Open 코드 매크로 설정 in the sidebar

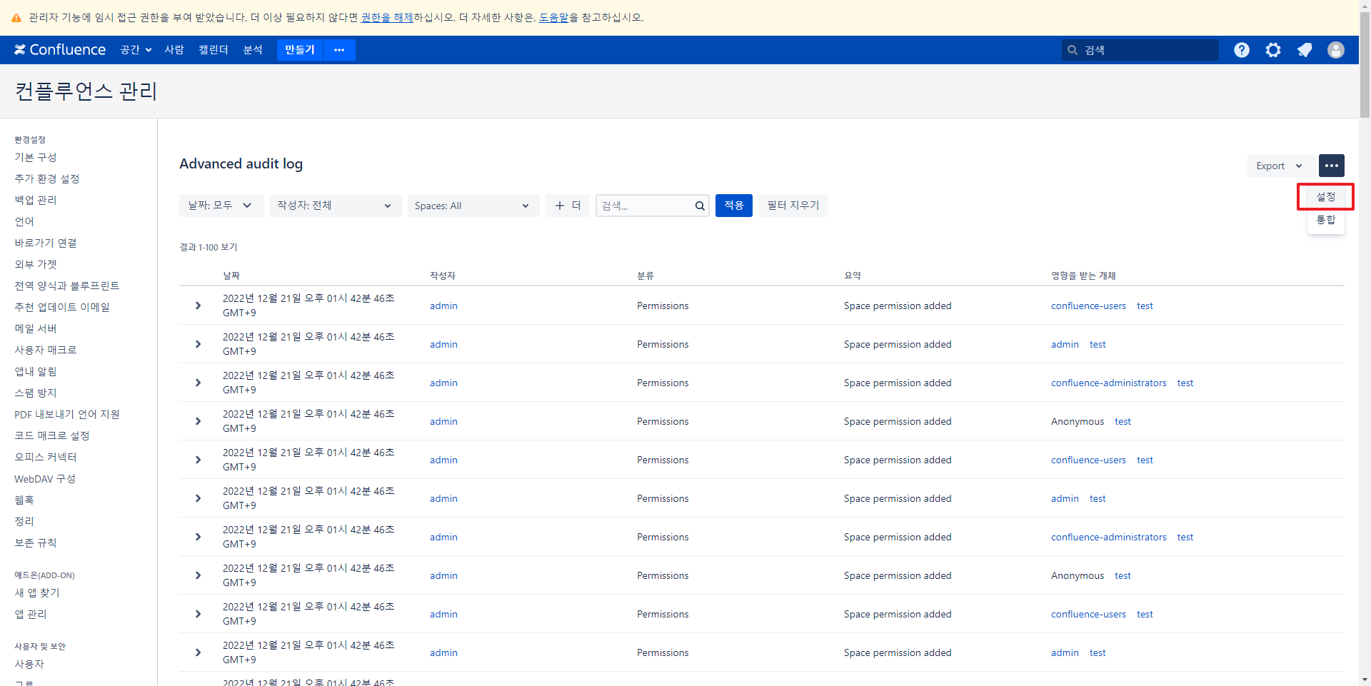click(52, 435)
